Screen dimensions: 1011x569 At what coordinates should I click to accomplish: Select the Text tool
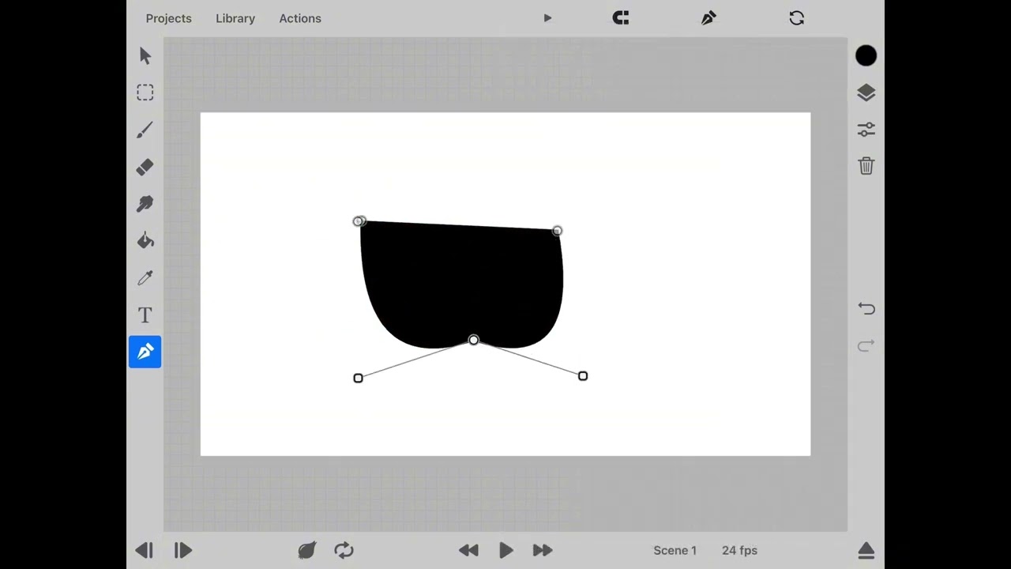[x=145, y=315]
